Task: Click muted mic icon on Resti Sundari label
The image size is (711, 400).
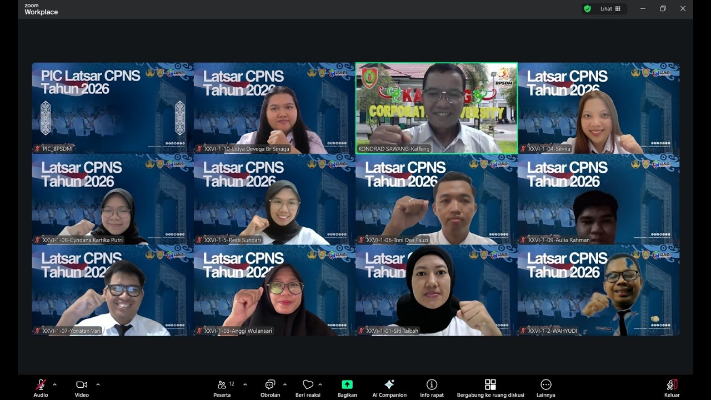Action: coord(199,240)
